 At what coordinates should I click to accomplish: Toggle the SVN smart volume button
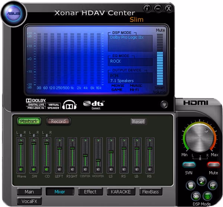point(189,165)
